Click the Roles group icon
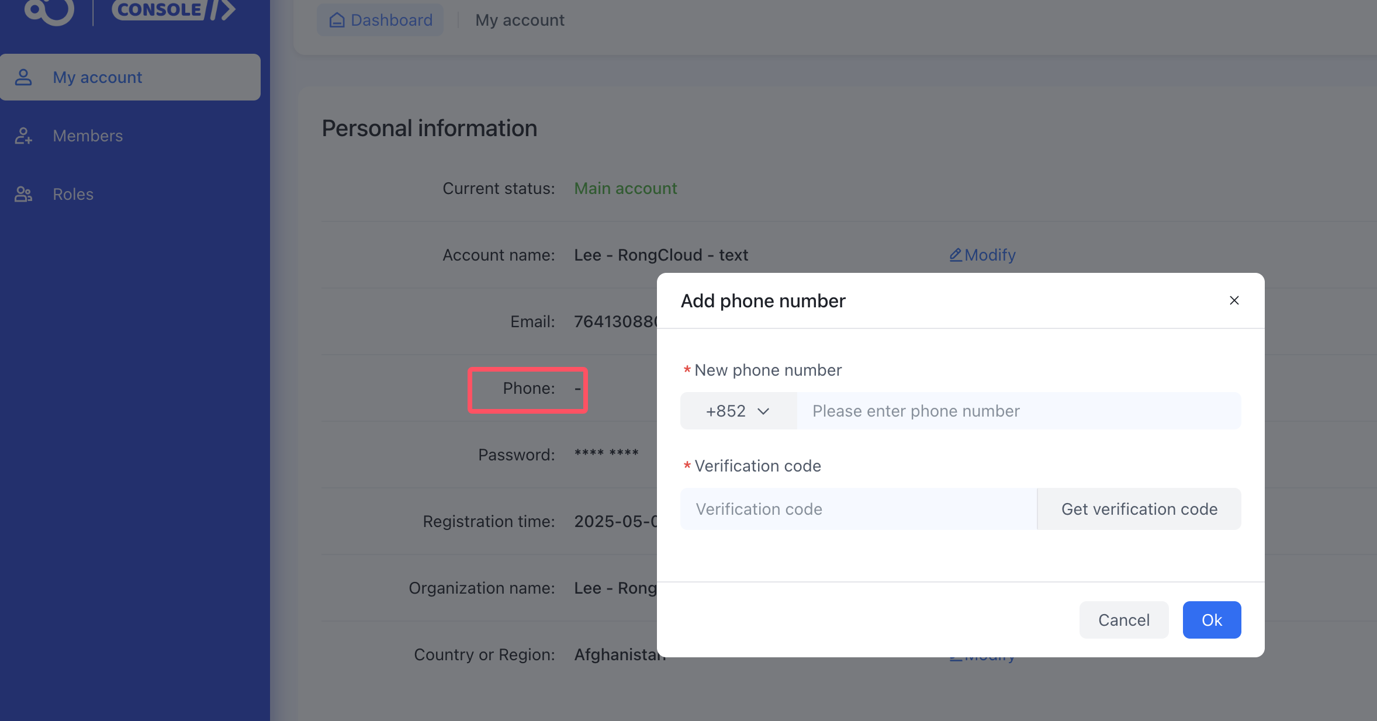The height and width of the screenshot is (721, 1377). 23,194
